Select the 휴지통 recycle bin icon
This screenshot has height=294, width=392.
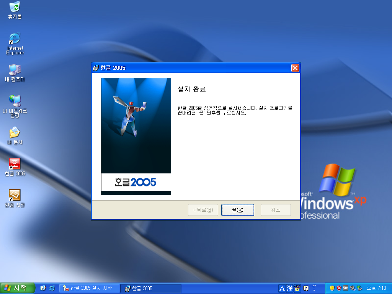[15, 10]
